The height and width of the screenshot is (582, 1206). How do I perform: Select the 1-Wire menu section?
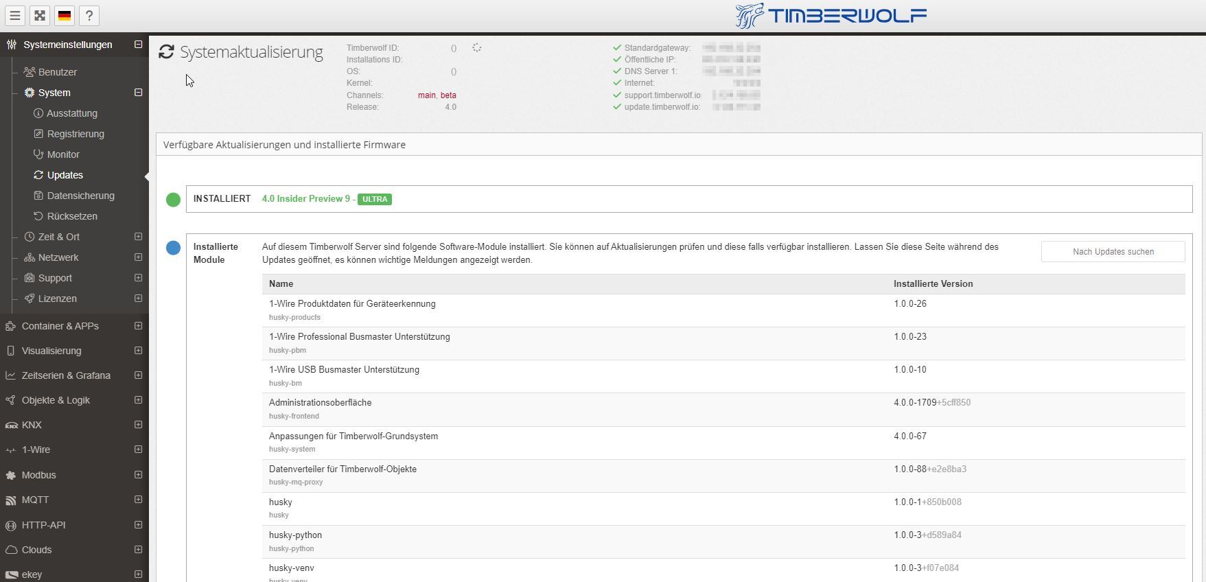pos(36,450)
